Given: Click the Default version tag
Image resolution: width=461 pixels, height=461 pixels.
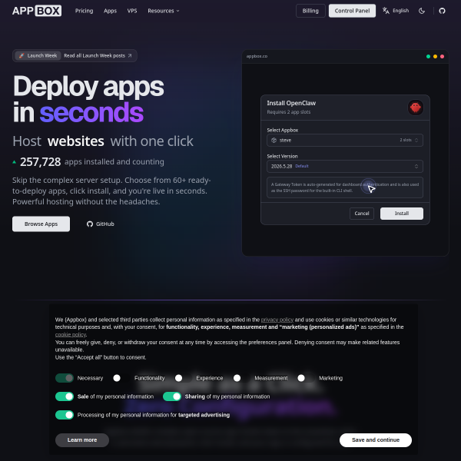Looking at the screenshot, I should click(x=302, y=166).
